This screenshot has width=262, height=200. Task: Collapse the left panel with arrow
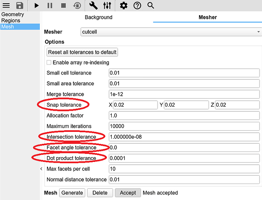[x=41, y=169]
